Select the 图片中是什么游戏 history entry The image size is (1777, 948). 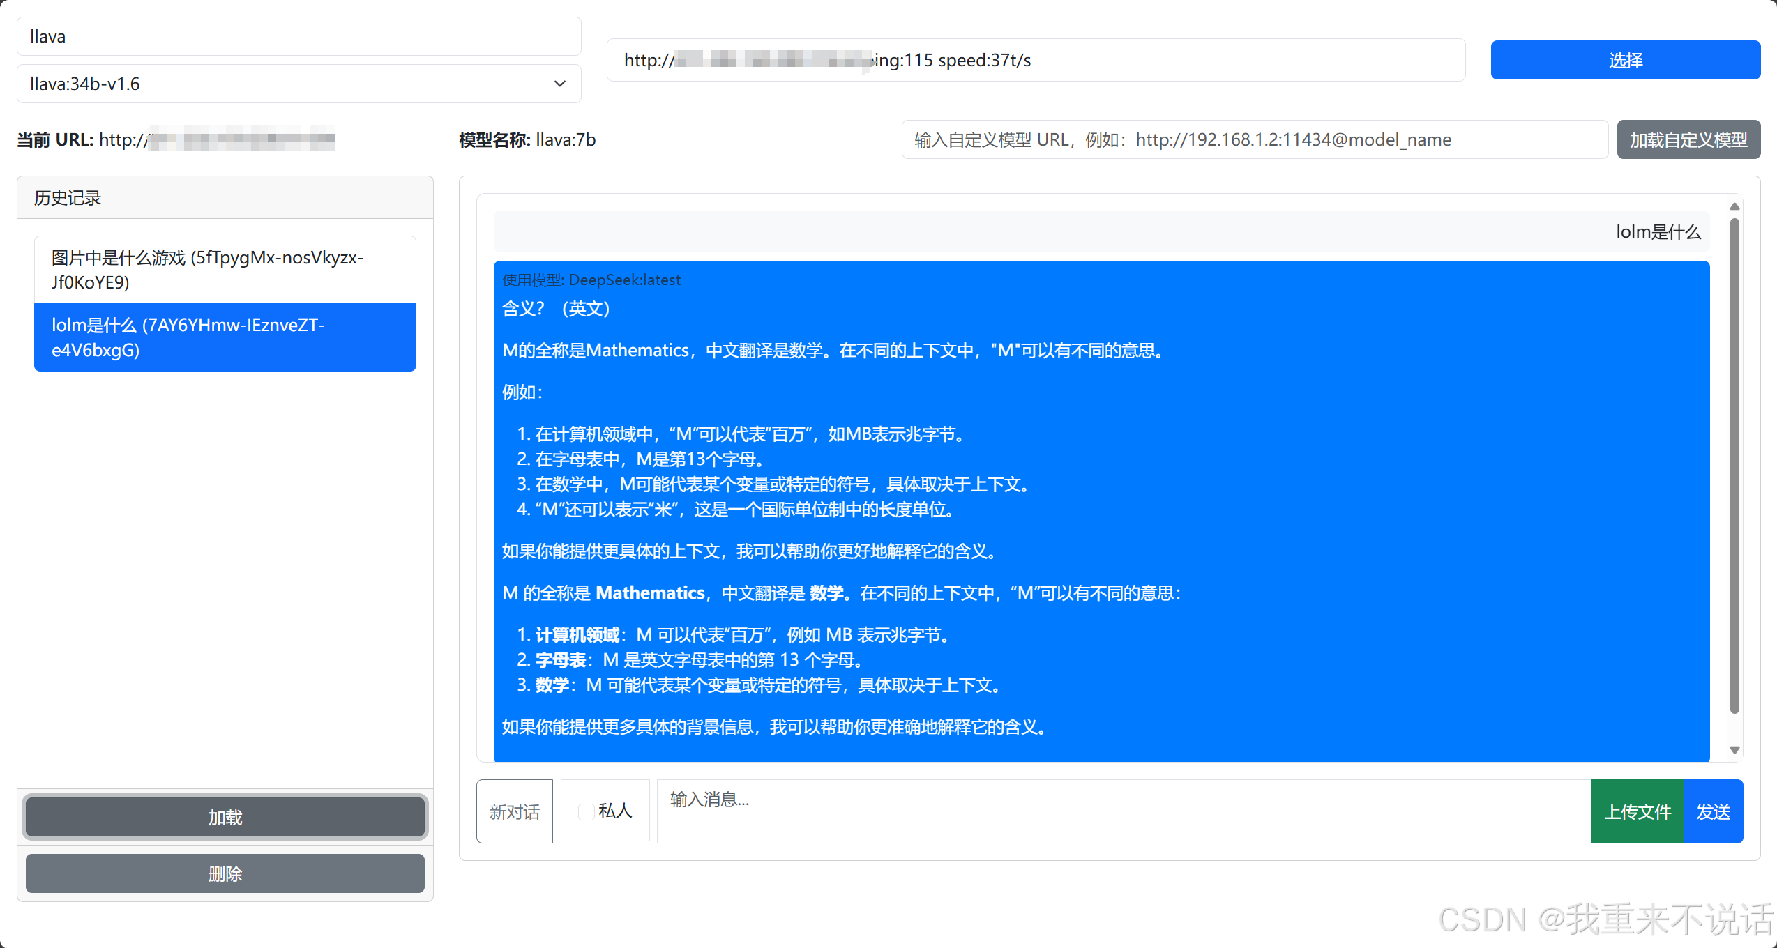click(225, 270)
